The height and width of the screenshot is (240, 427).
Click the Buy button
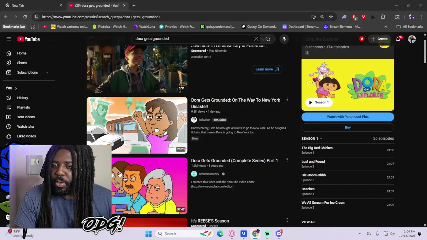click(x=348, y=127)
